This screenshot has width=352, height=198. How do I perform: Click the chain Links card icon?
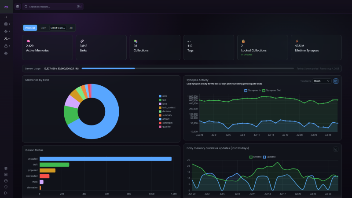(82, 41)
